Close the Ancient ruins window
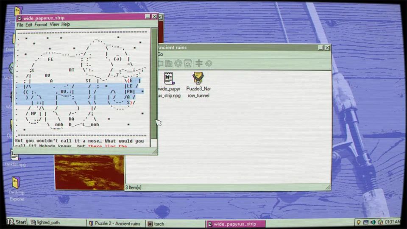Viewport: 407px width, 229px height. point(327,48)
